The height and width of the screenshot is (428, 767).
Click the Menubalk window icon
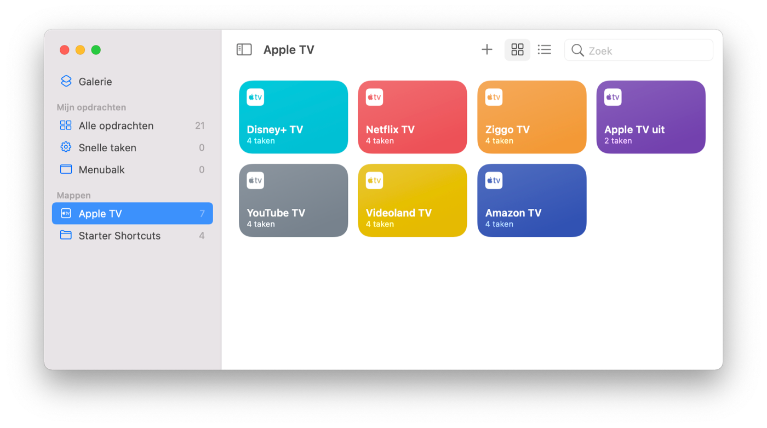point(66,169)
